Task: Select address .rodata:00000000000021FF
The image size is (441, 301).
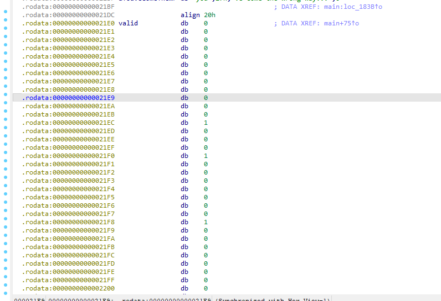Action: [x=68, y=280]
